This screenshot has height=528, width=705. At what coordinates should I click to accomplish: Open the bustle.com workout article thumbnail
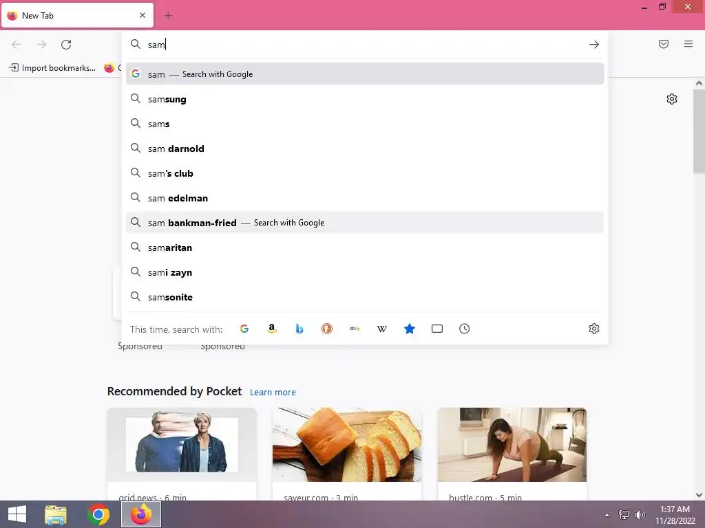click(x=512, y=445)
